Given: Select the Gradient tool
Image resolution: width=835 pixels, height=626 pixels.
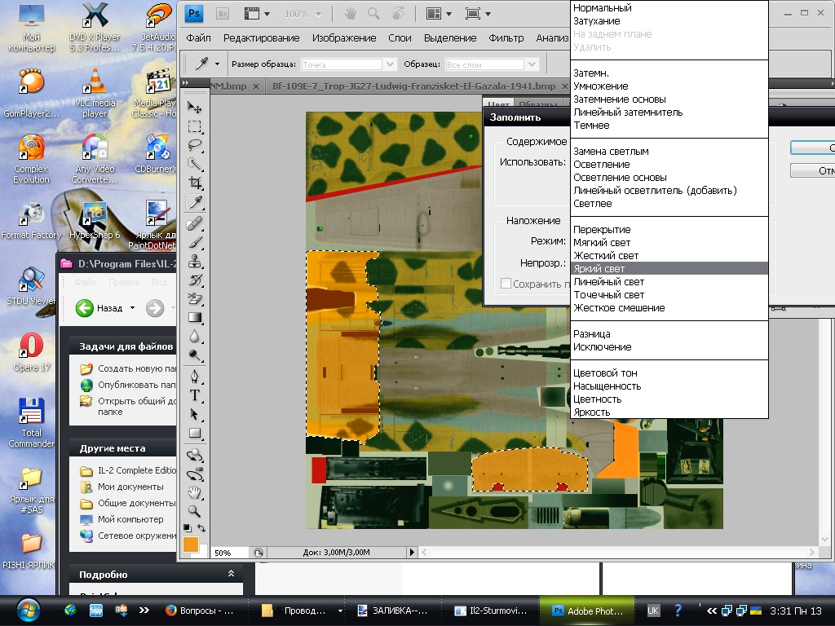Looking at the screenshot, I should click(x=195, y=317).
